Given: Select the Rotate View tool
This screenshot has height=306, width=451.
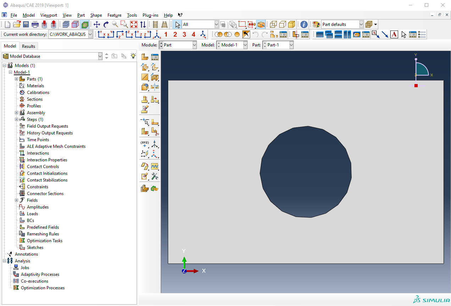Looking at the screenshot, I should click(106, 24).
